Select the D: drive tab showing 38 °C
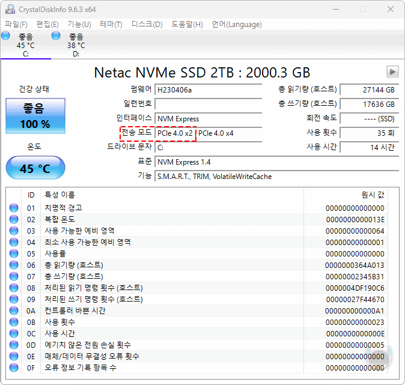 [x=76, y=45]
